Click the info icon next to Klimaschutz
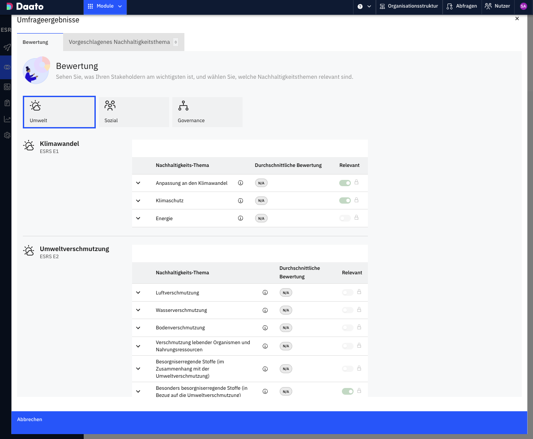 tap(240, 201)
